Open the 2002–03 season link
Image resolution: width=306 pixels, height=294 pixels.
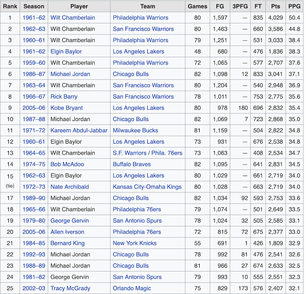pos(34,289)
